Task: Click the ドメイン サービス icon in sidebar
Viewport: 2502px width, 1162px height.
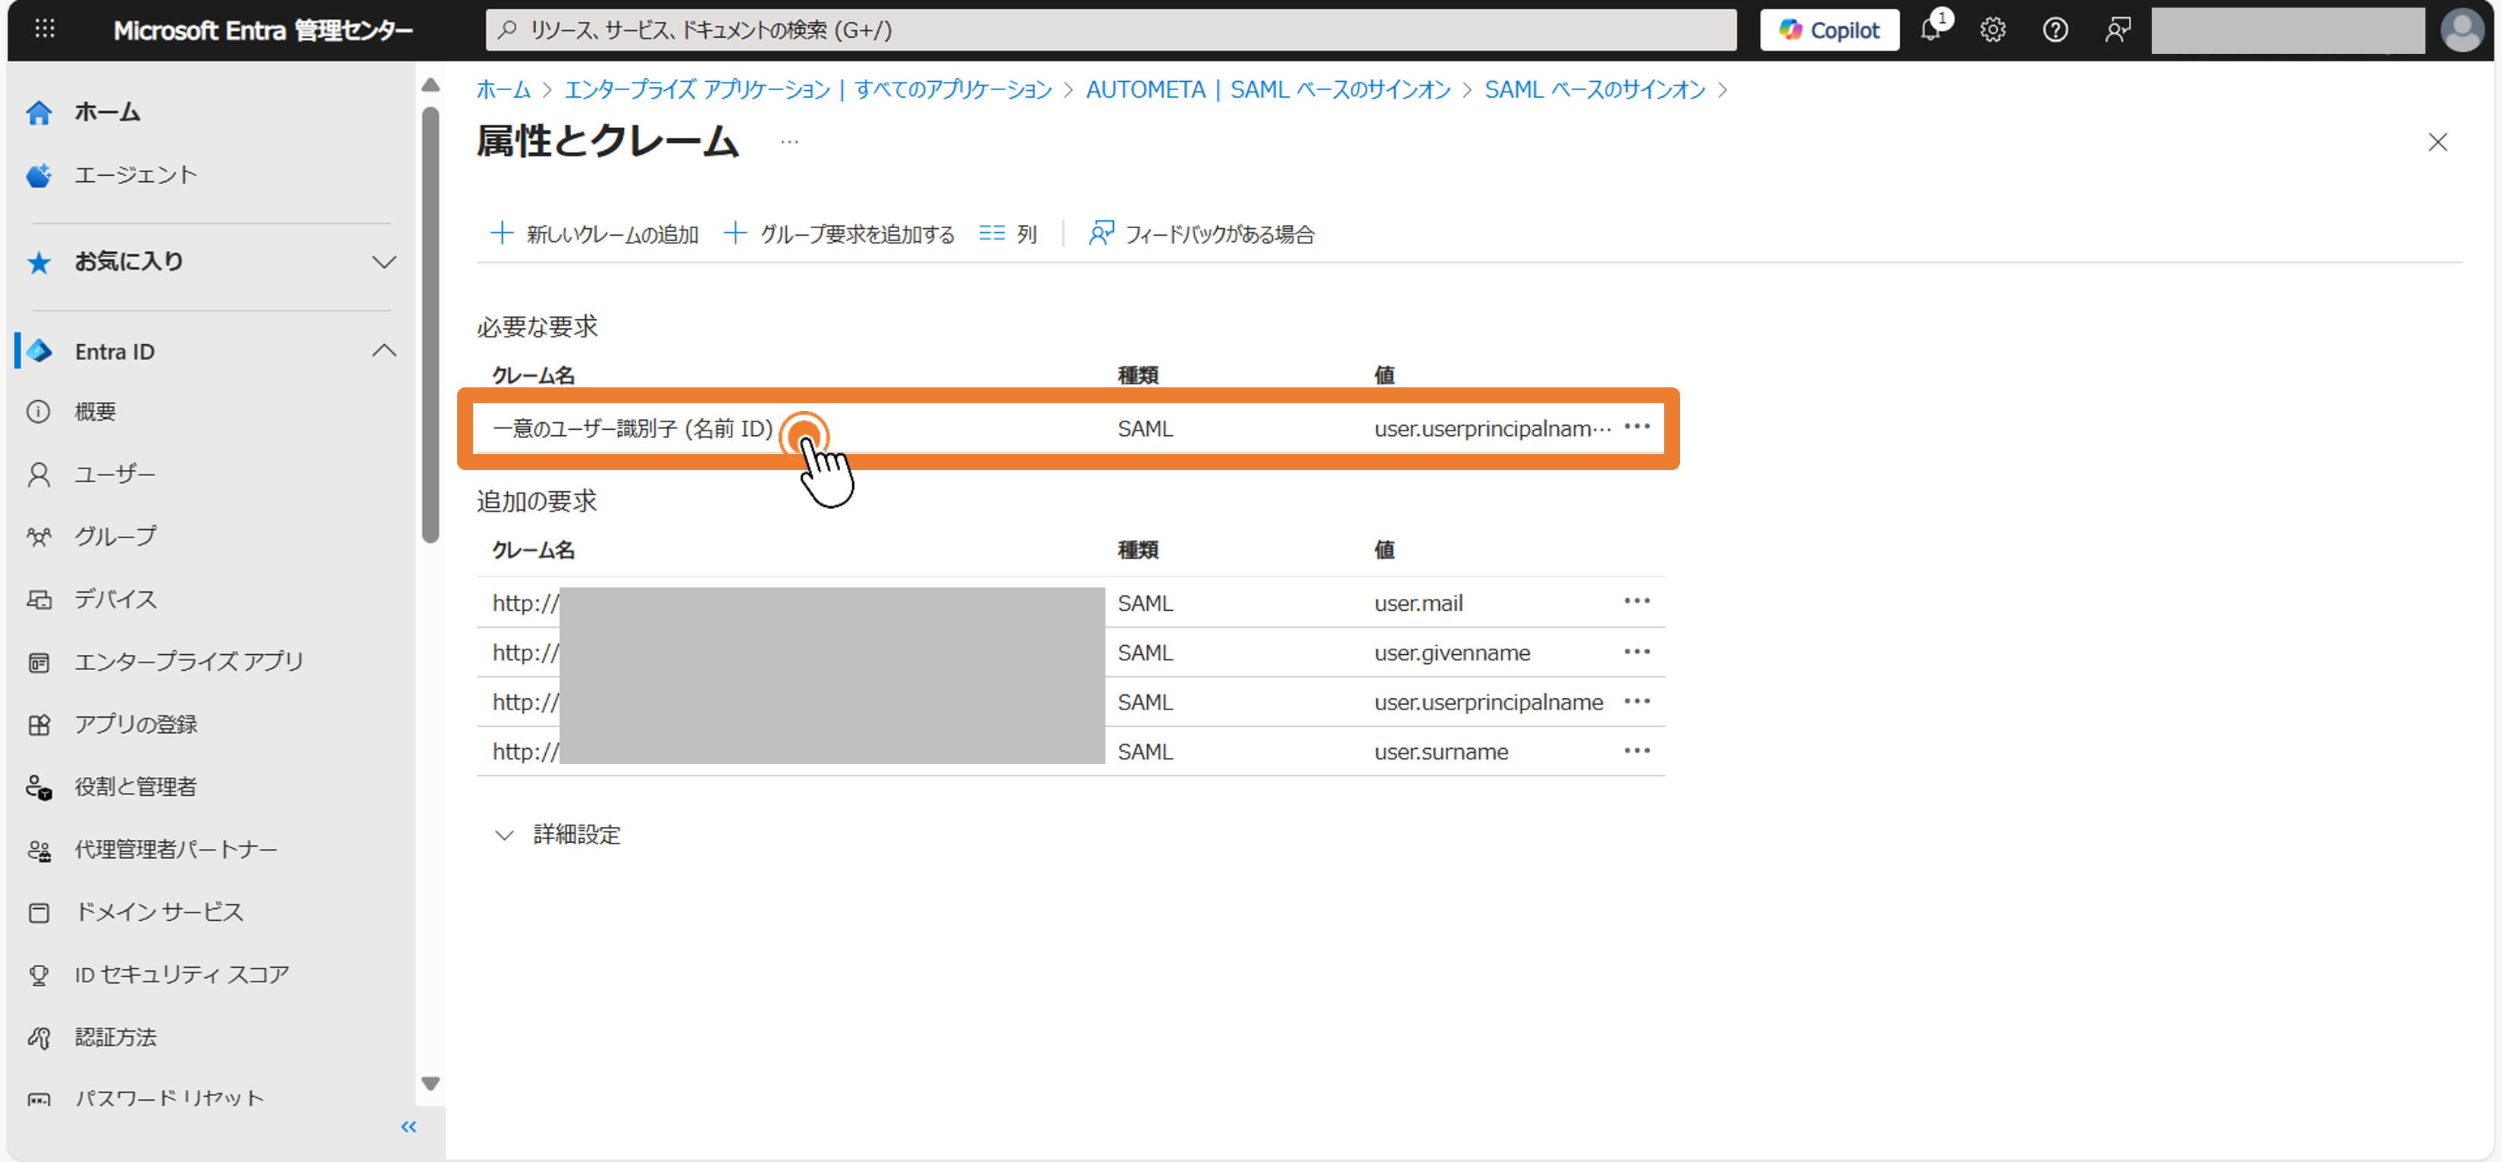Action: point(39,913)
